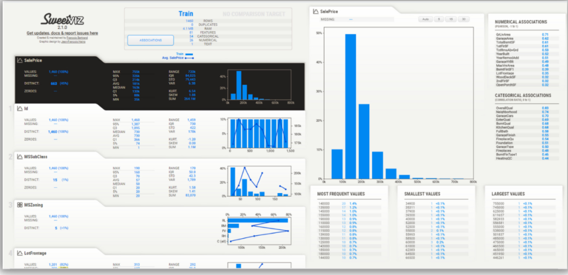This screenshot has height=275, width=568.
Task: Click the Numerical Associations heading
Action: 521,22
